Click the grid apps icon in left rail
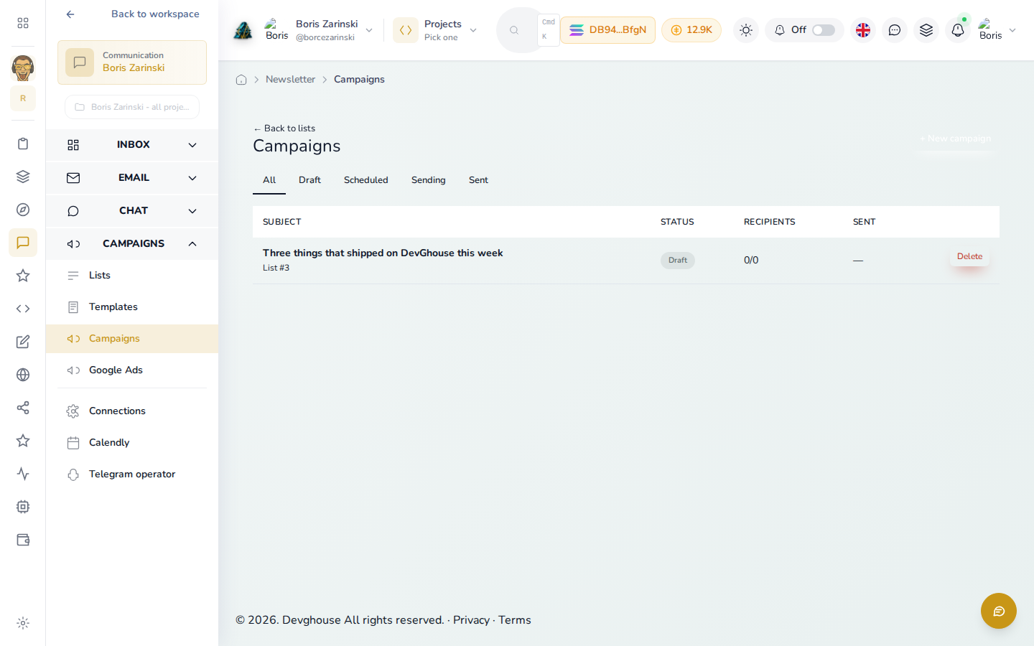The image size is (1034, 646). pos(23,23)
